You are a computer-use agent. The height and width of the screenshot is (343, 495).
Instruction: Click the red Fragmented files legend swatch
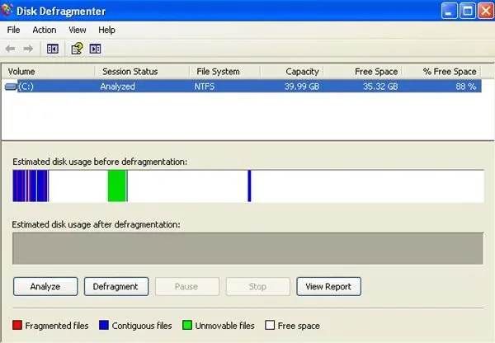(17, 325)
